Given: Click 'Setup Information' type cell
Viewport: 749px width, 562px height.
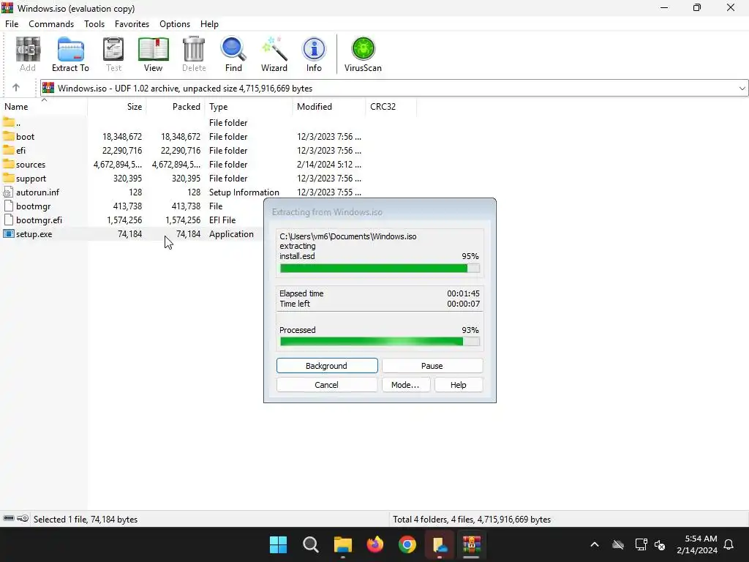Looking at the screenshot, I should tap(244, 192).
